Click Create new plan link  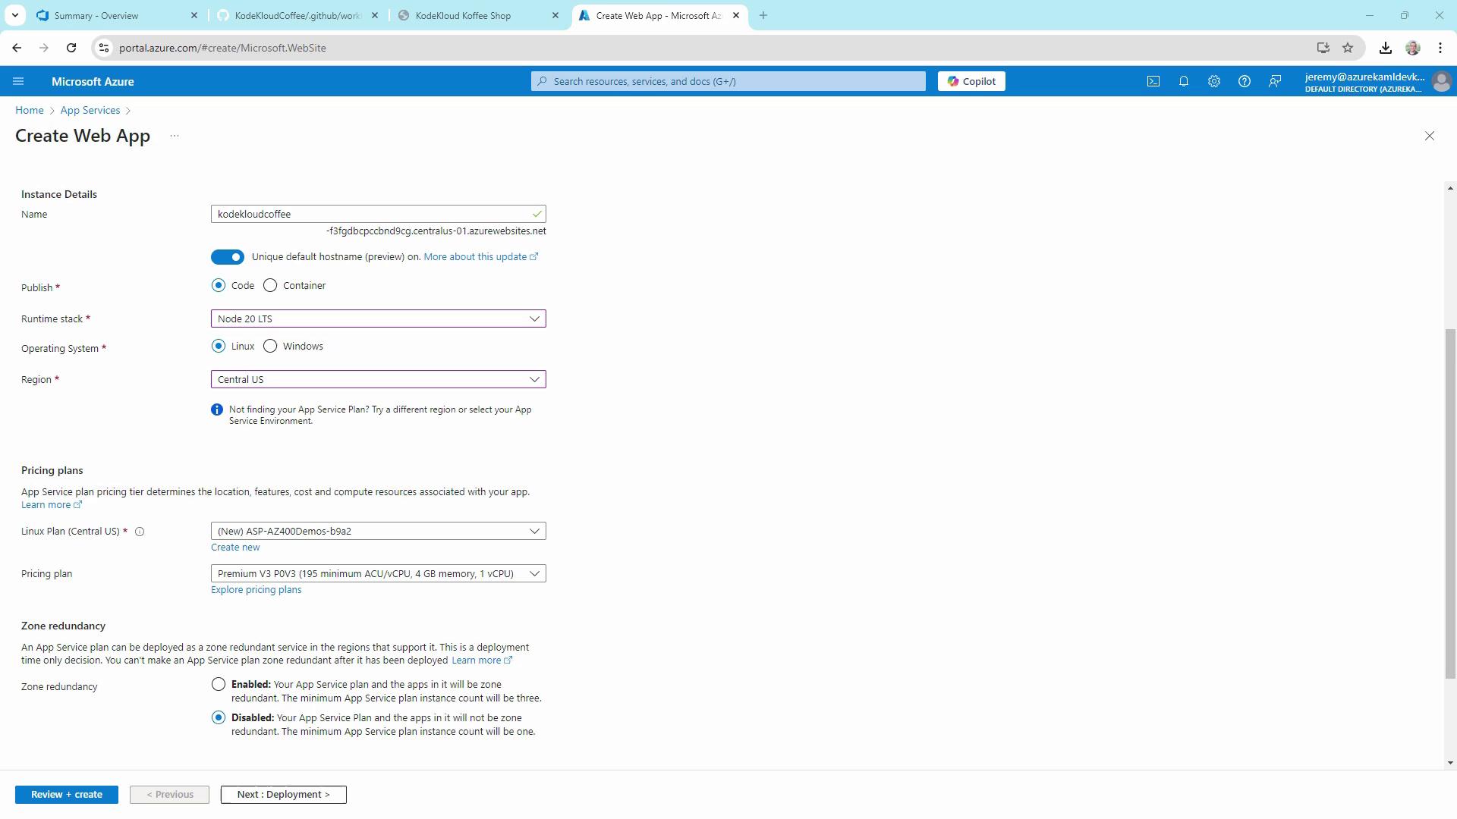(x=235, y=547)
